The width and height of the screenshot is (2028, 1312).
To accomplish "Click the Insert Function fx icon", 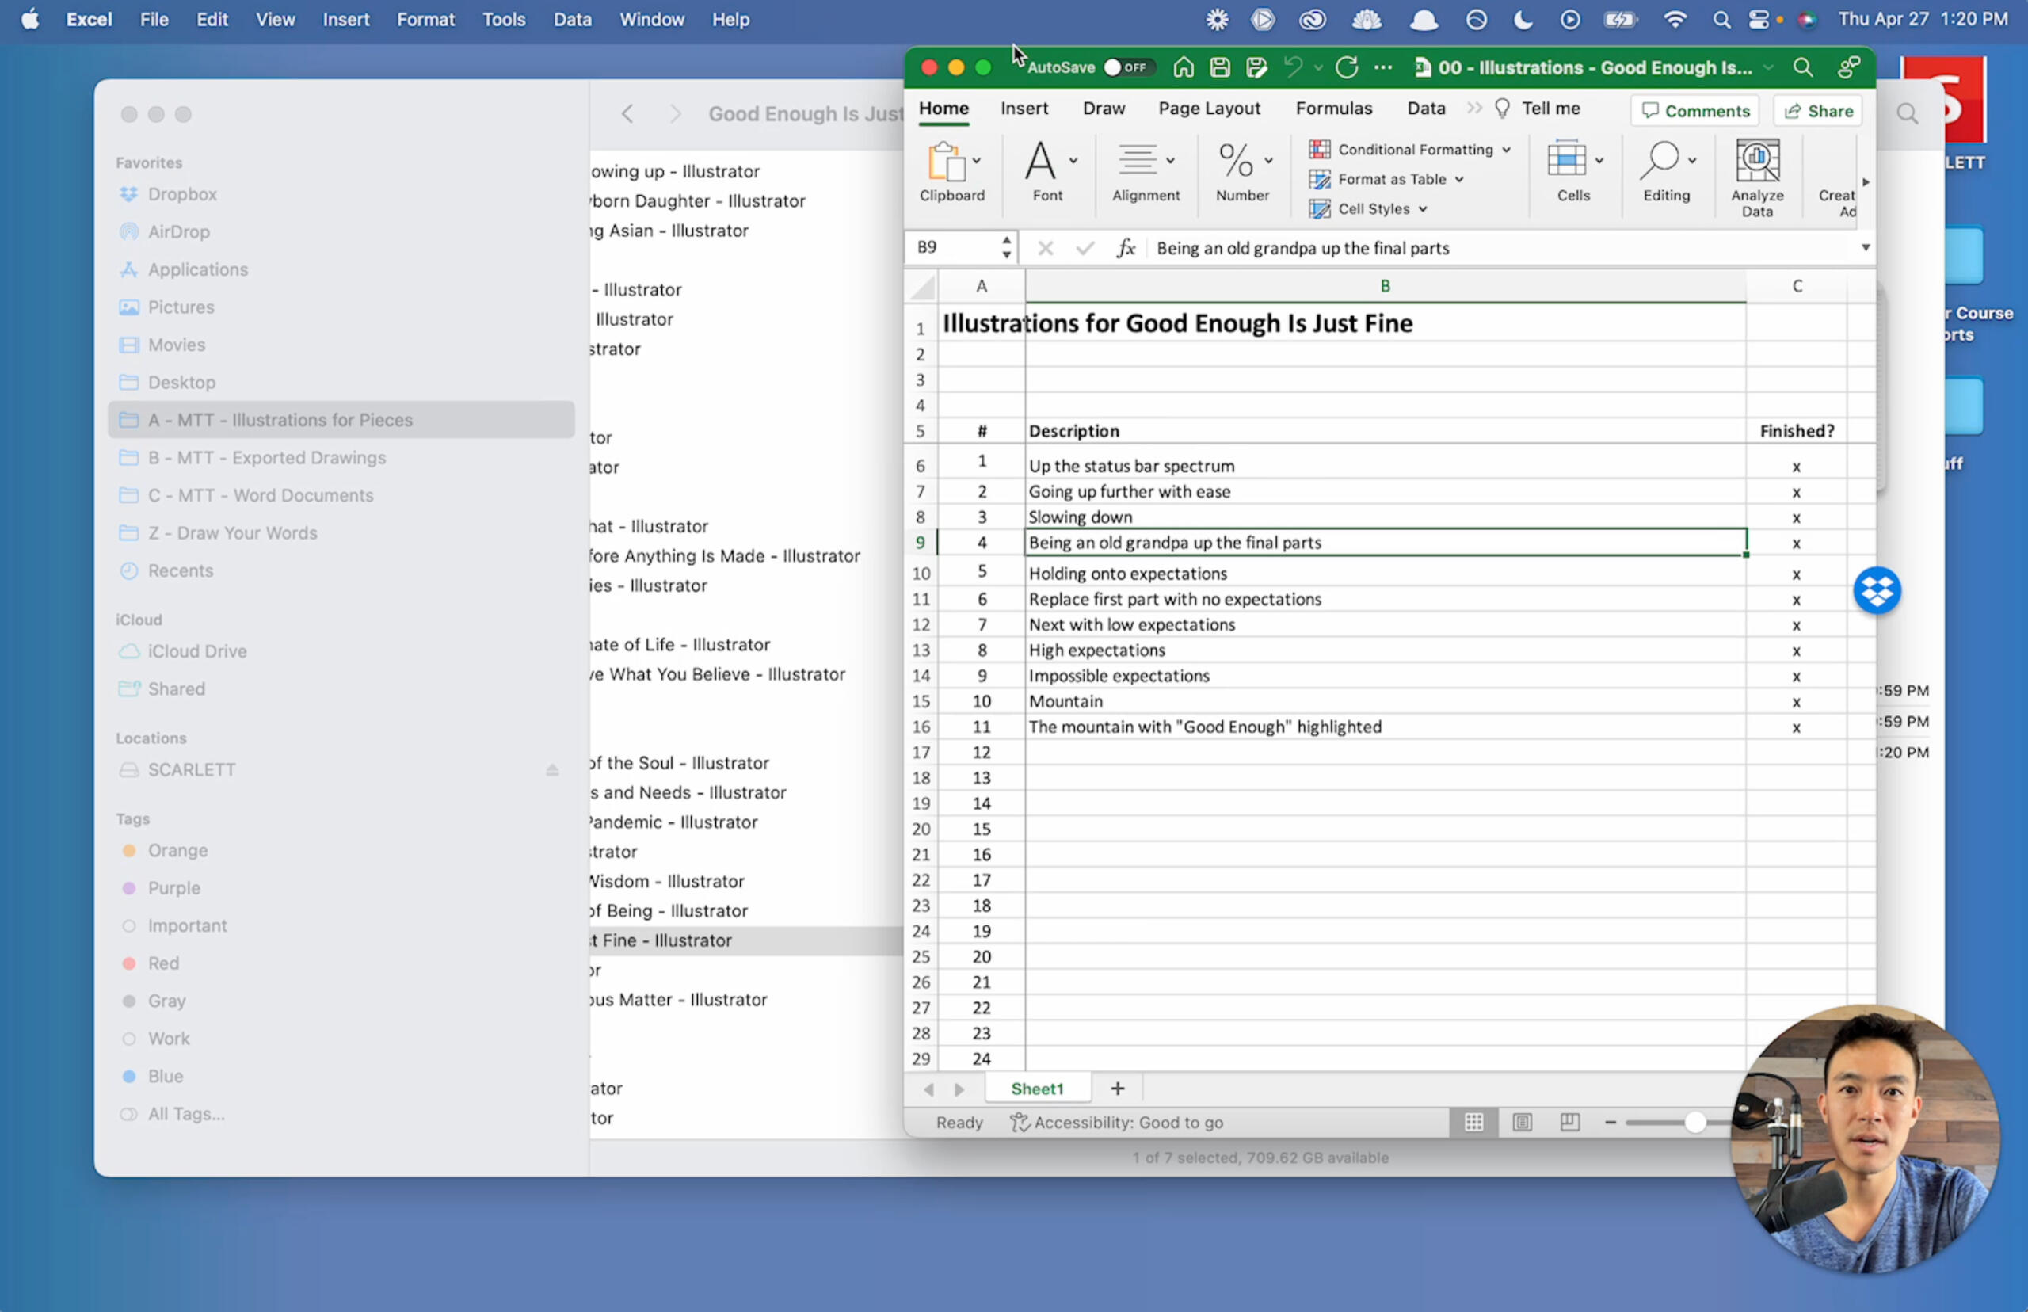I will pos(1126,248).
